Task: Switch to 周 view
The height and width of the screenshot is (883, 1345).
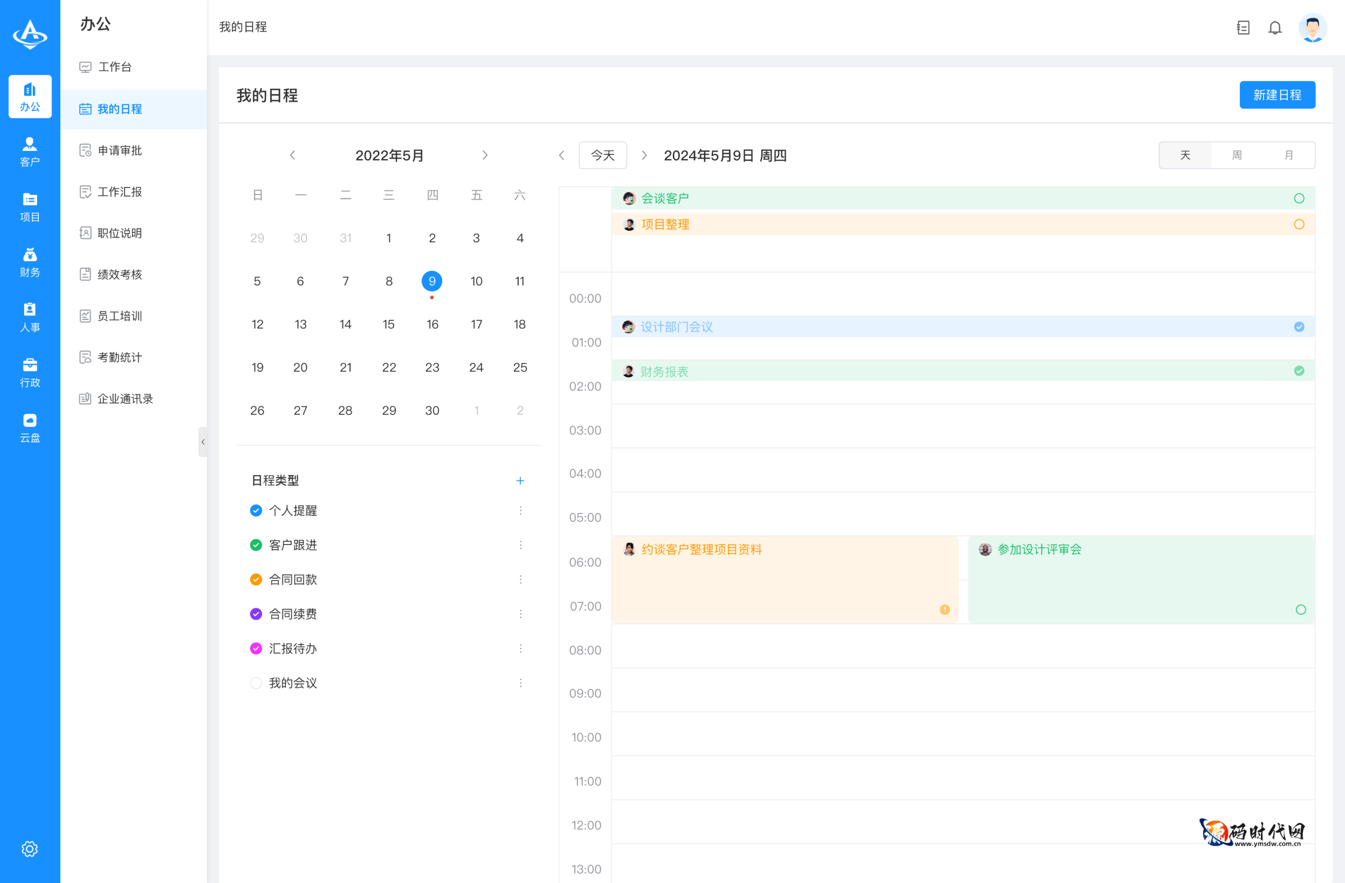Action: click(x=1236, y=155)
